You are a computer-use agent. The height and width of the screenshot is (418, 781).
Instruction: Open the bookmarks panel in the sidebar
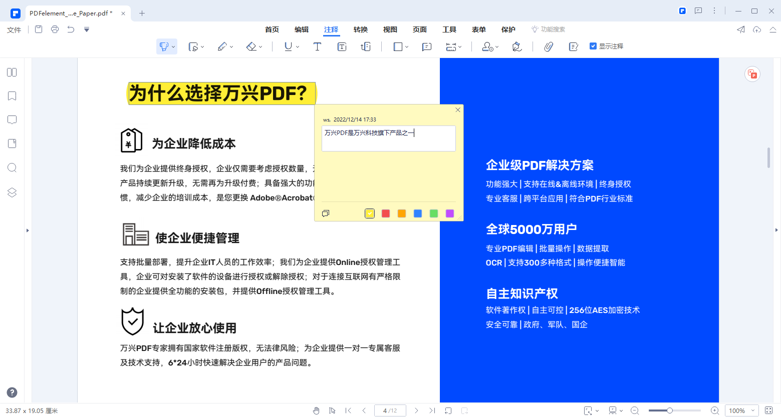point(12,95)
